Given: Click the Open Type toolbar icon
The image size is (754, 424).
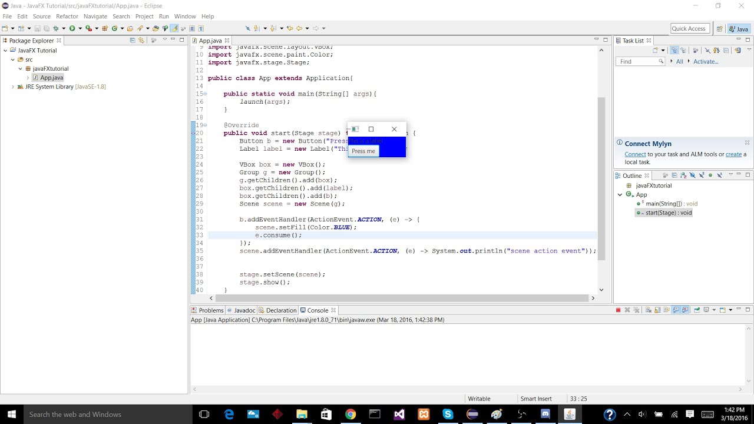Looking at the screenshot, I should pyautogui.click(x=130, y=28).
